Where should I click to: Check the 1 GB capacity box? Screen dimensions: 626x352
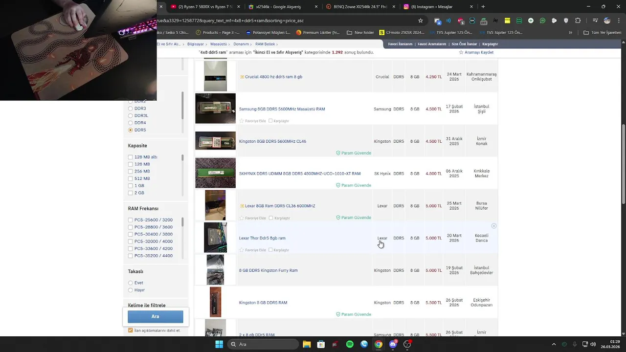click(130, 186)
